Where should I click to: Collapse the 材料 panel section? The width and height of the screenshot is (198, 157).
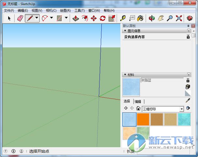[x=125, y=75]
